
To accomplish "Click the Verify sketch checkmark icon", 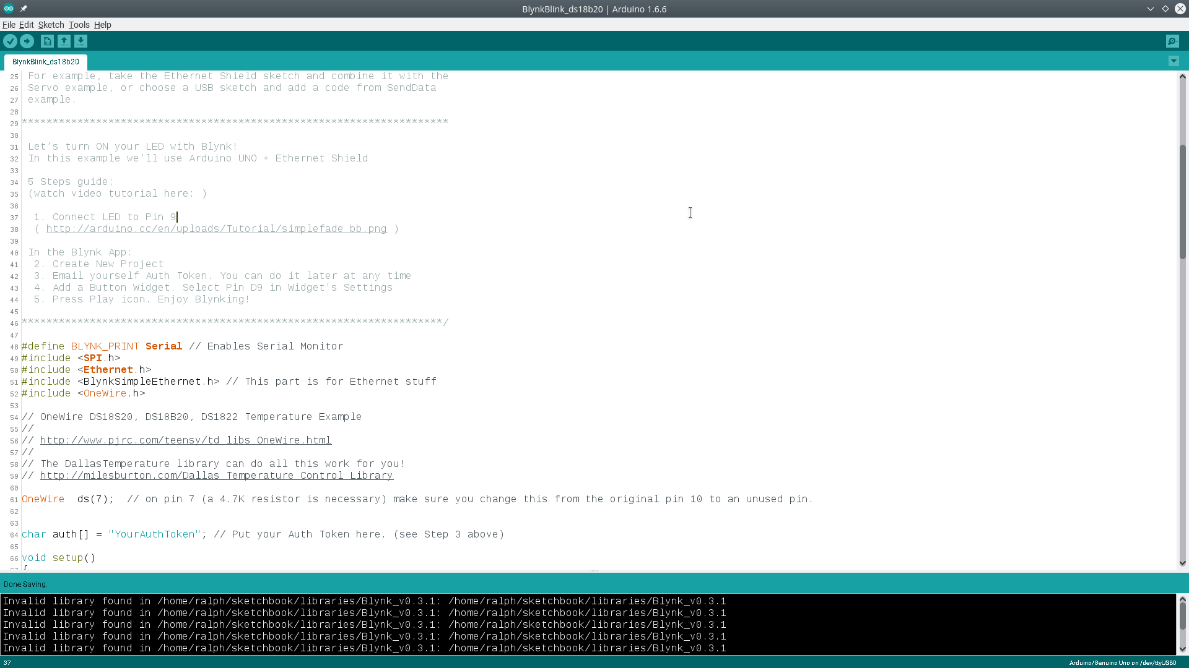I will (x=10, y=41).
